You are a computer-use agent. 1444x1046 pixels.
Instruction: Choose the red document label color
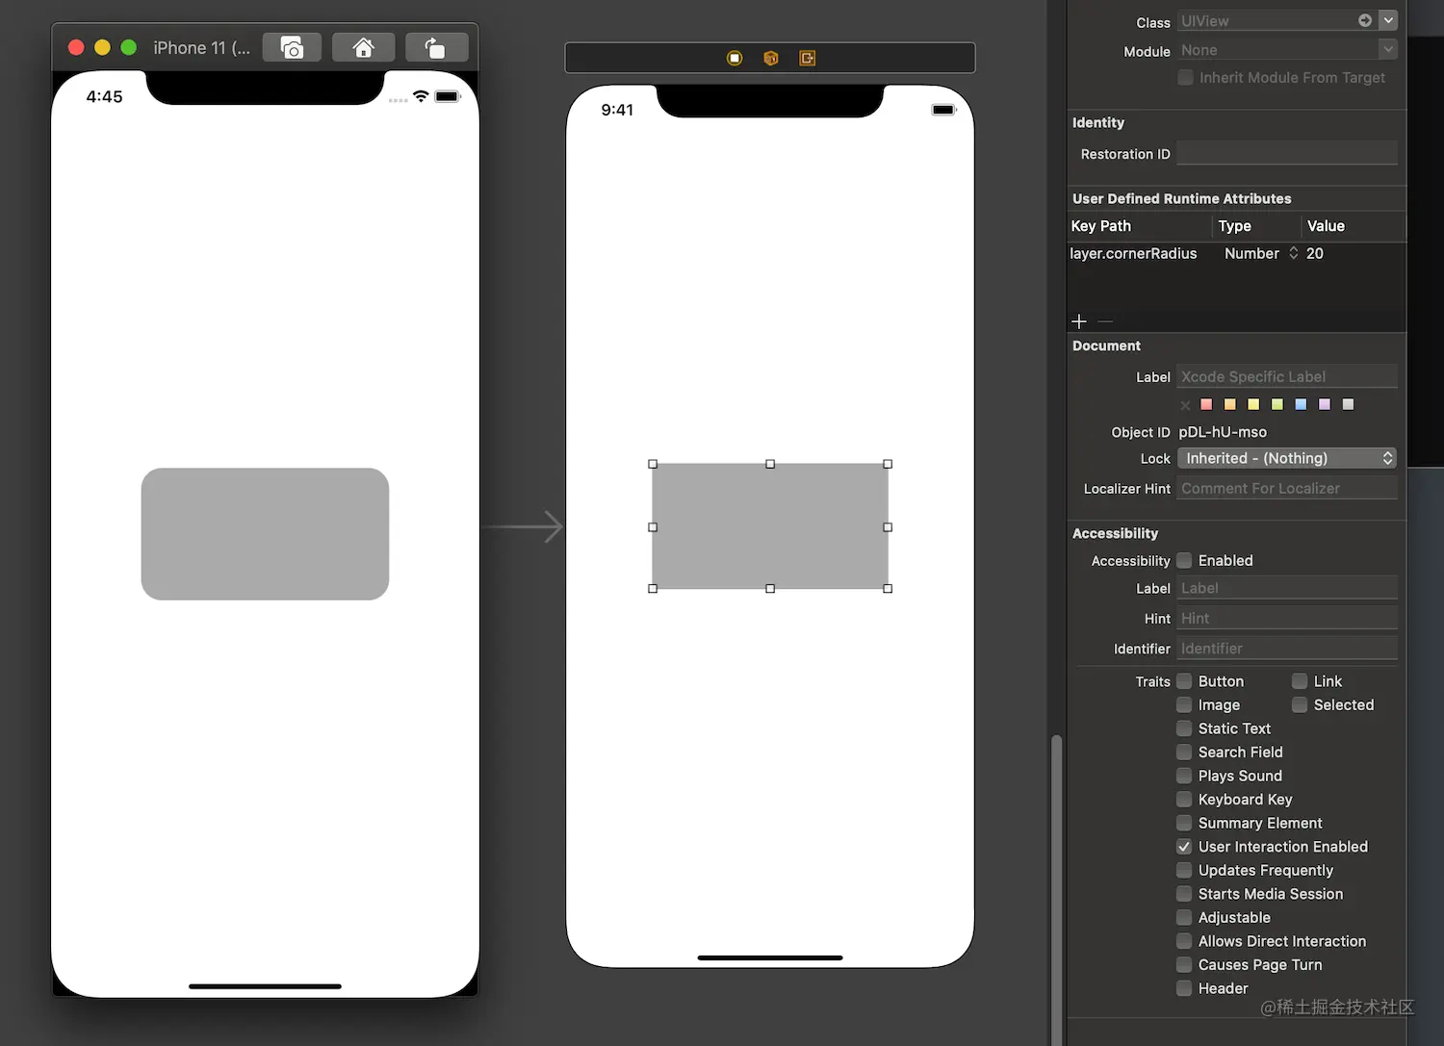[1206, 404]
